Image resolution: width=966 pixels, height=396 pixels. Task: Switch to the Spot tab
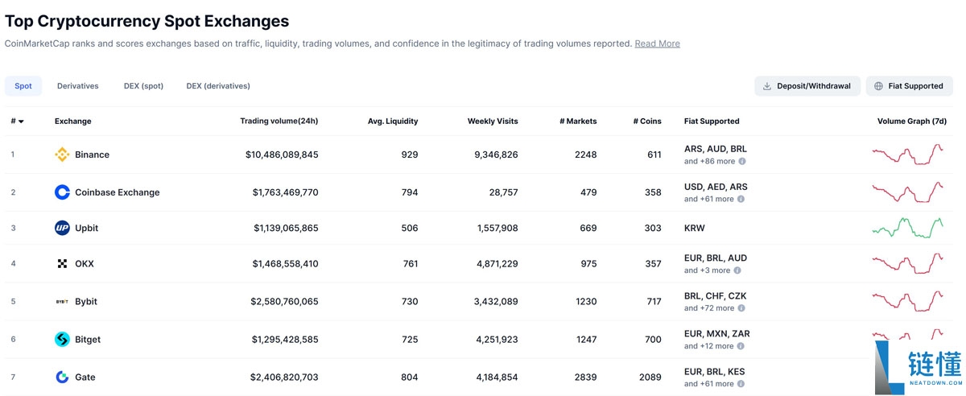click(23, 86)
